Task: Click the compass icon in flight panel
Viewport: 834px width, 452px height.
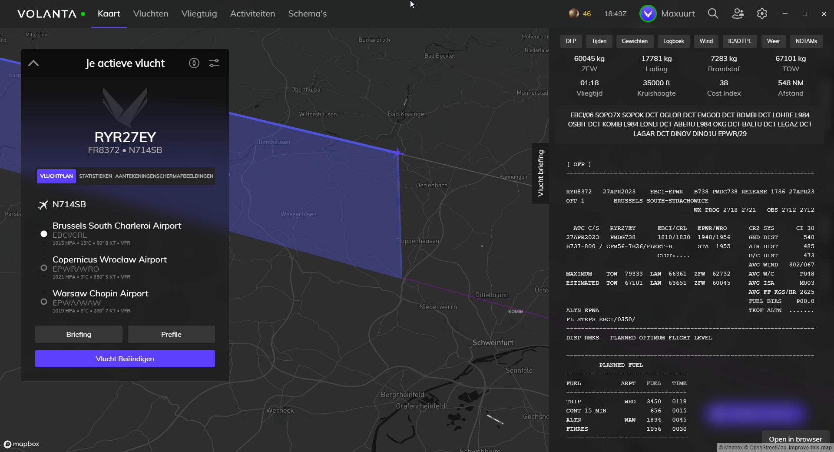Action: point(194,63)
